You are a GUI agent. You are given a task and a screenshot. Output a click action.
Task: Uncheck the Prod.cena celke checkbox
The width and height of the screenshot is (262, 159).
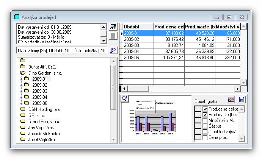(x=205, y=109)
